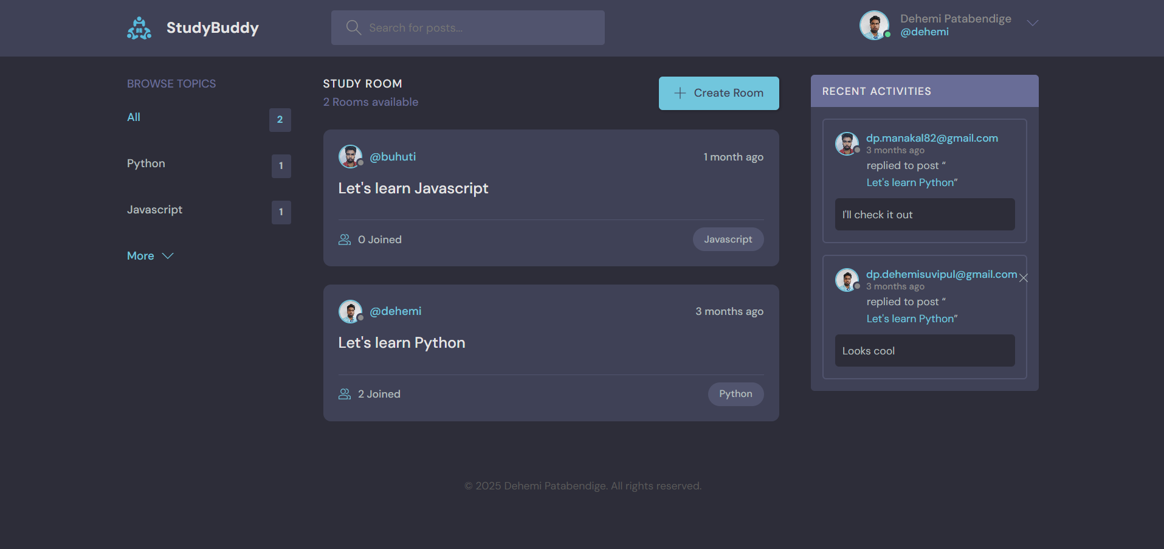Select the All topics filter
This screenshot has height=549, width=1164.
pyautogui.click(x=134, y=117)
